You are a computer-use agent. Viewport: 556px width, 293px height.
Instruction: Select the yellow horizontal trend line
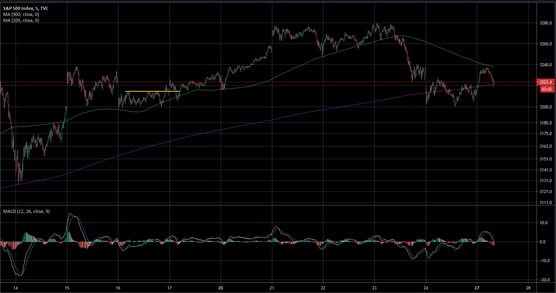[153, 92]
